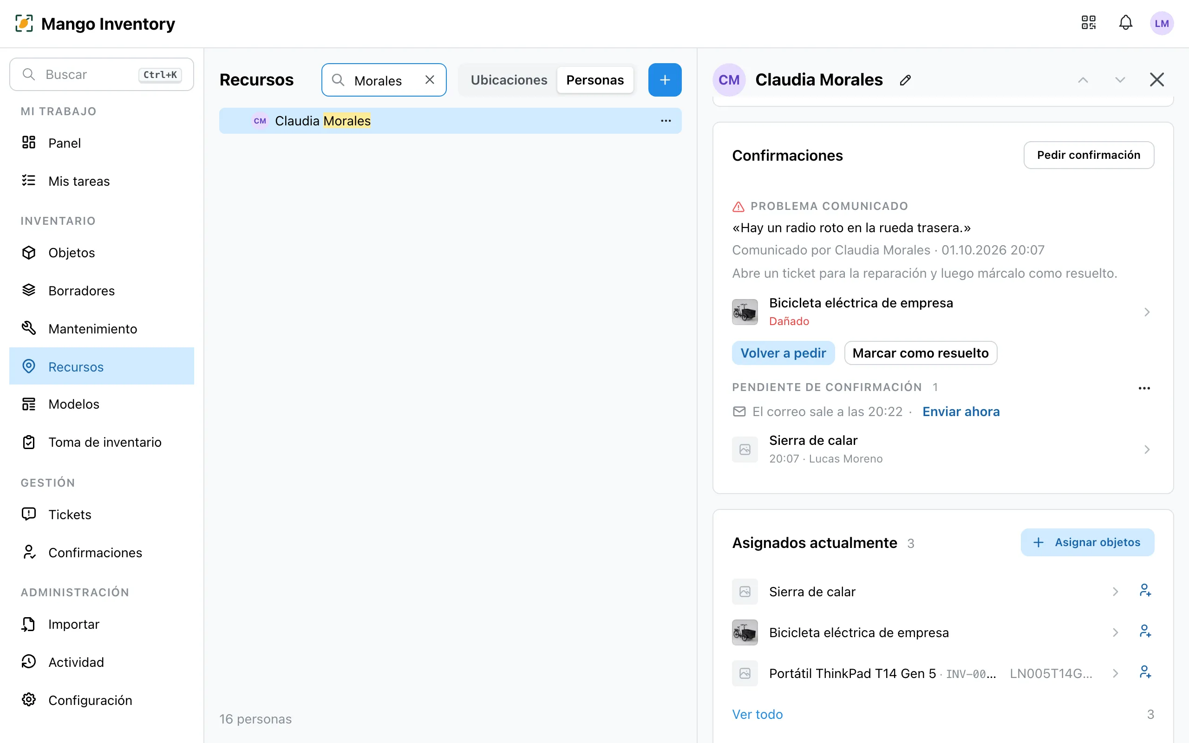
Task: Edit Claudia Morales name with pencil icon
Action: click(906, 79)
